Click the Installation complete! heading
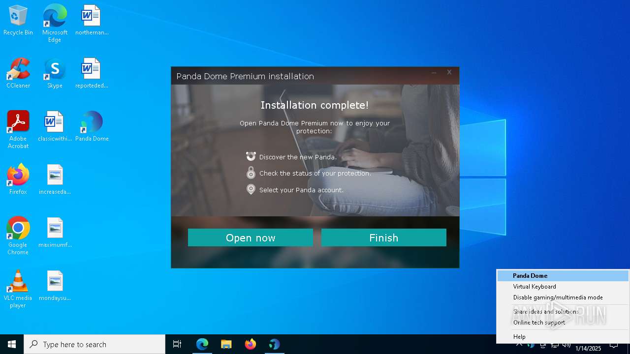The width and height of the screenshot is (630, 354). pyautogui.click(x=315, y=105)
